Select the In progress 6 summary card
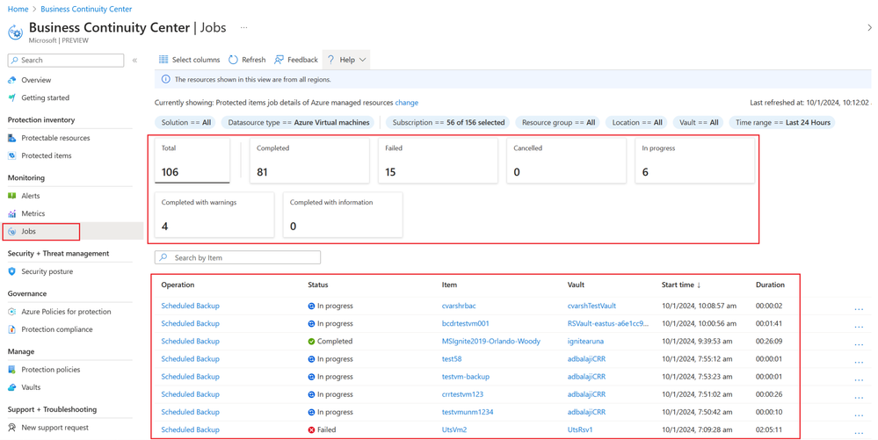This screenshot has height=440, width=878. pyautogui.click(x=695, y=161)
